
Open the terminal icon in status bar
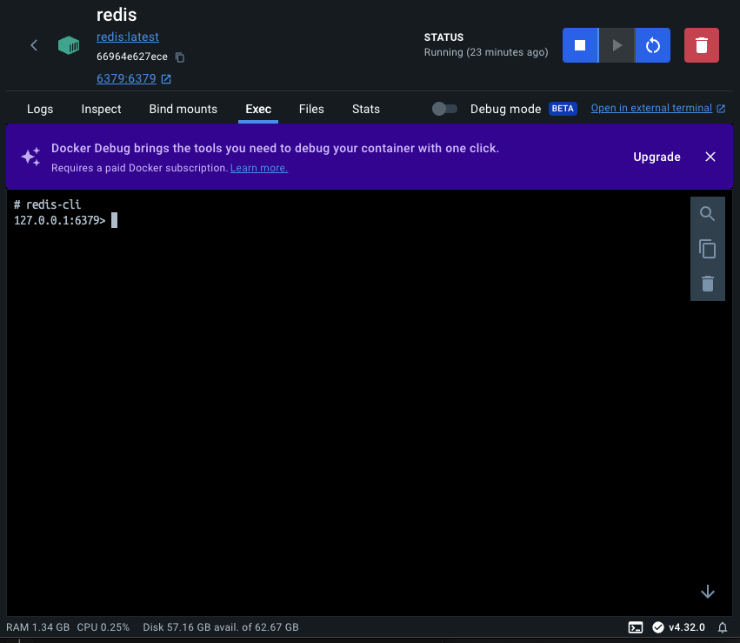click(636, 627)
